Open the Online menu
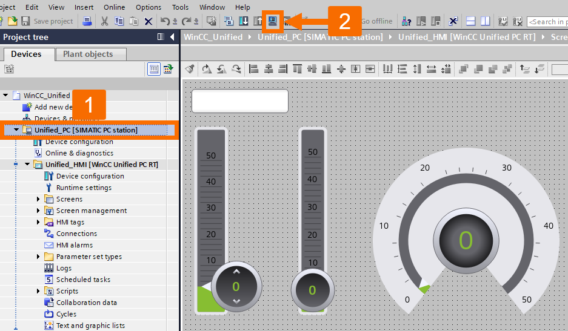Screen dimensions: 568x331 (x=114, y=7)
